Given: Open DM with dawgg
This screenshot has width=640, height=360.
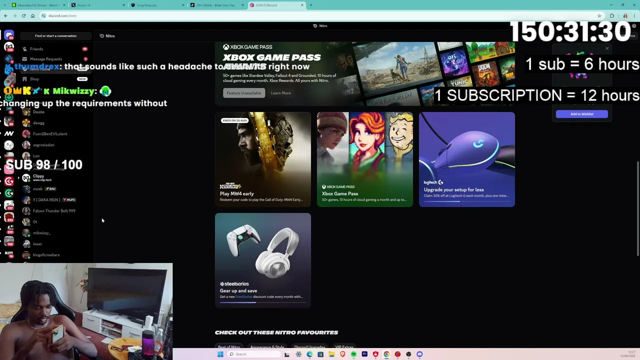Looking at the screenshot, I should tap(55, 123).
